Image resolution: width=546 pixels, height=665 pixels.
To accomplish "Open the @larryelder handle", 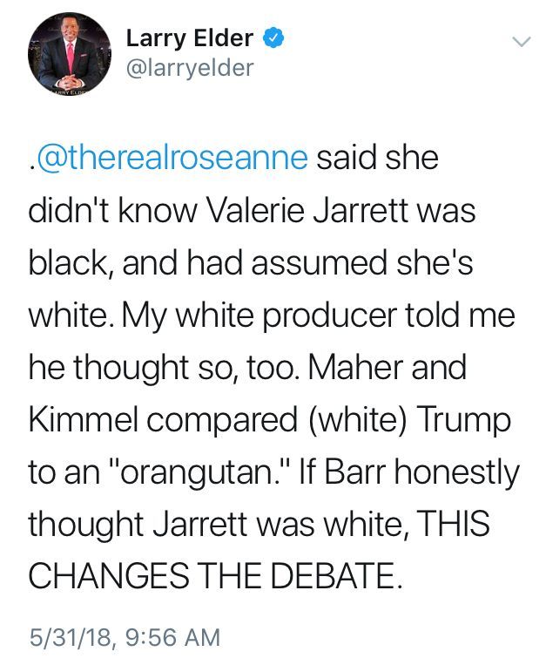I will tap(189, 68).
